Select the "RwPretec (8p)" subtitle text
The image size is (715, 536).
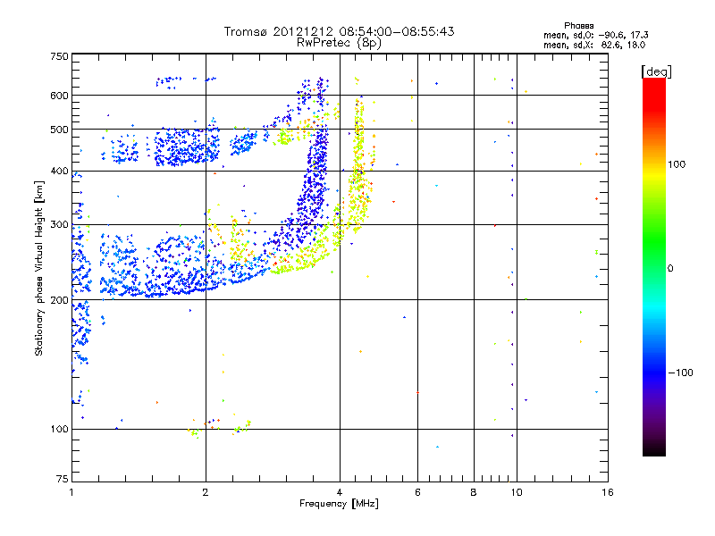[x=339, y=43]
